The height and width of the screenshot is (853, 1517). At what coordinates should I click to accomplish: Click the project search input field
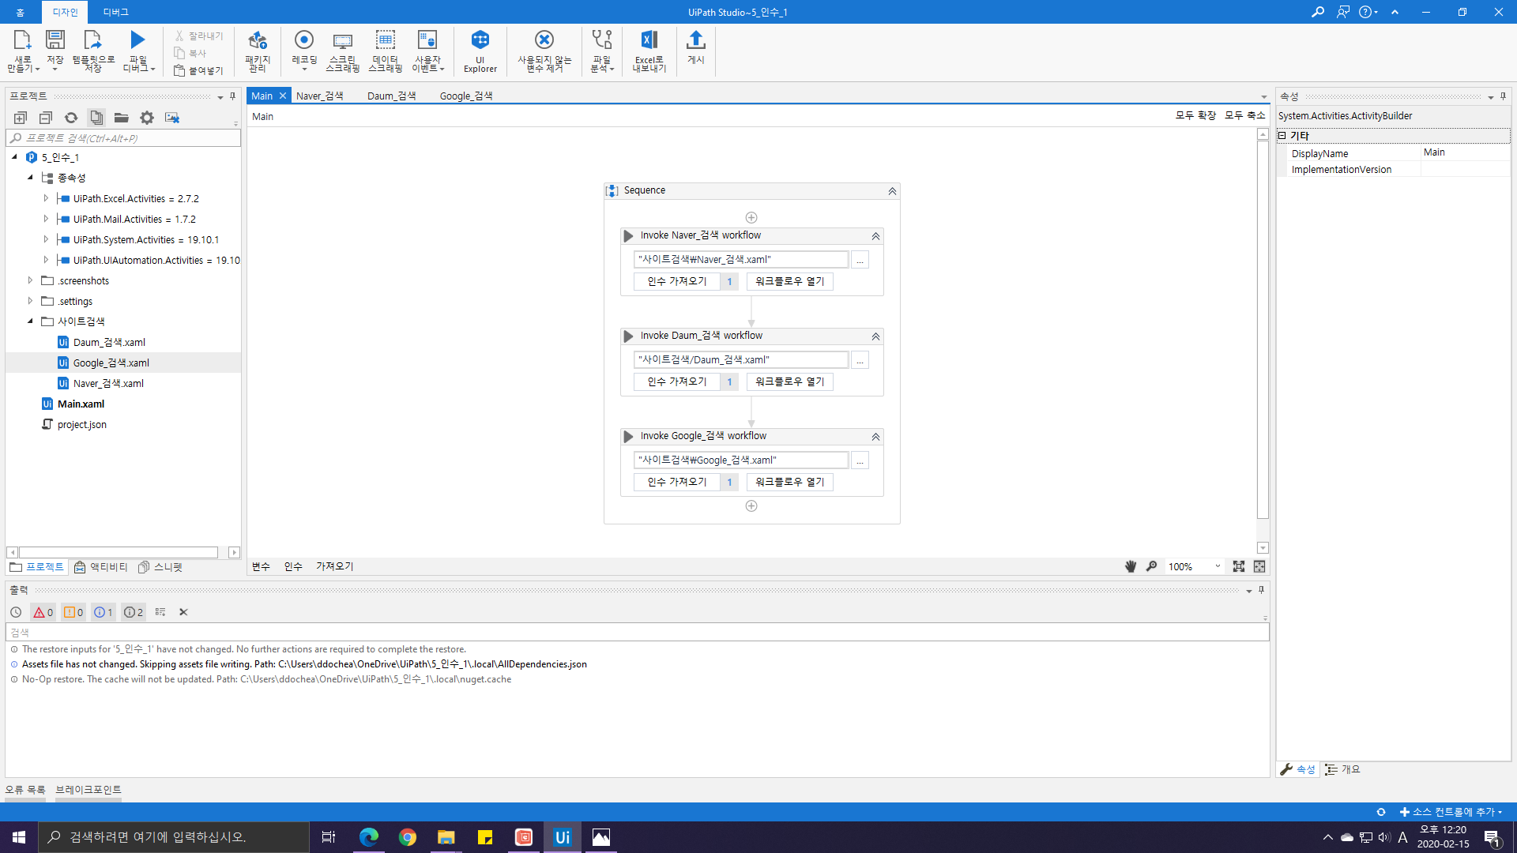tap(126, 138)
